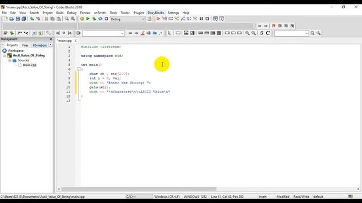Image resolution: width=362 pixels, height=203 pixels.
Task: Save the current file via the floppy icon
Action: coord(18,19)
